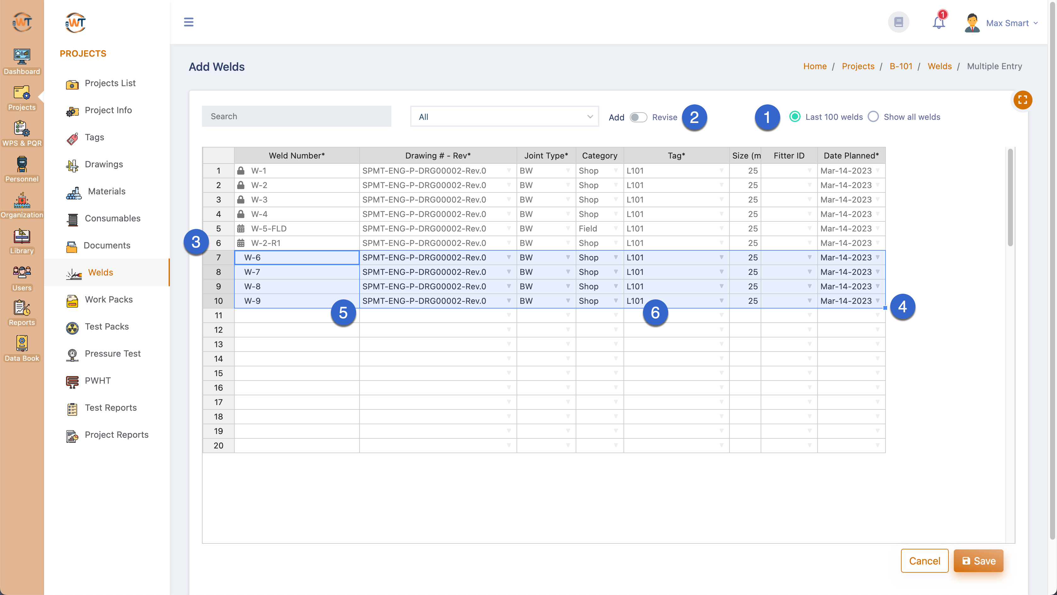Open Drawing dropdown arrow in empty row 11

509,315
